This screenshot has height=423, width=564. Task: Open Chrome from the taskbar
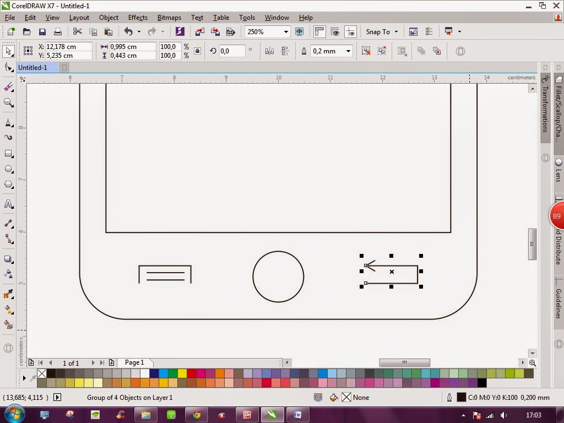pyautogui.click(x=197, y=415)
